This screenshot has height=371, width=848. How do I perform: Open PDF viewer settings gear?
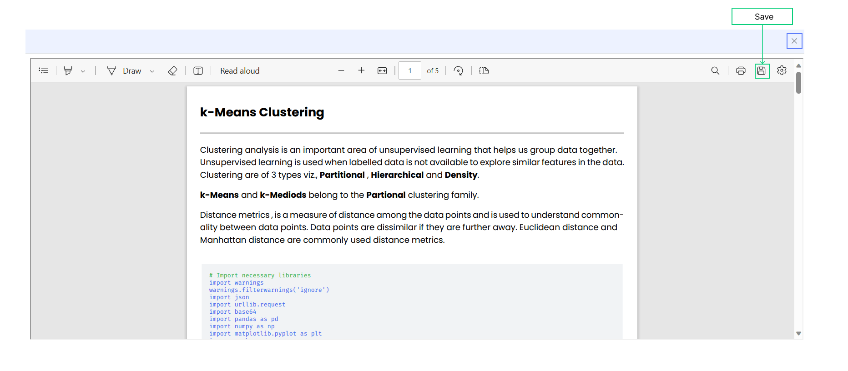coord(782,70)
